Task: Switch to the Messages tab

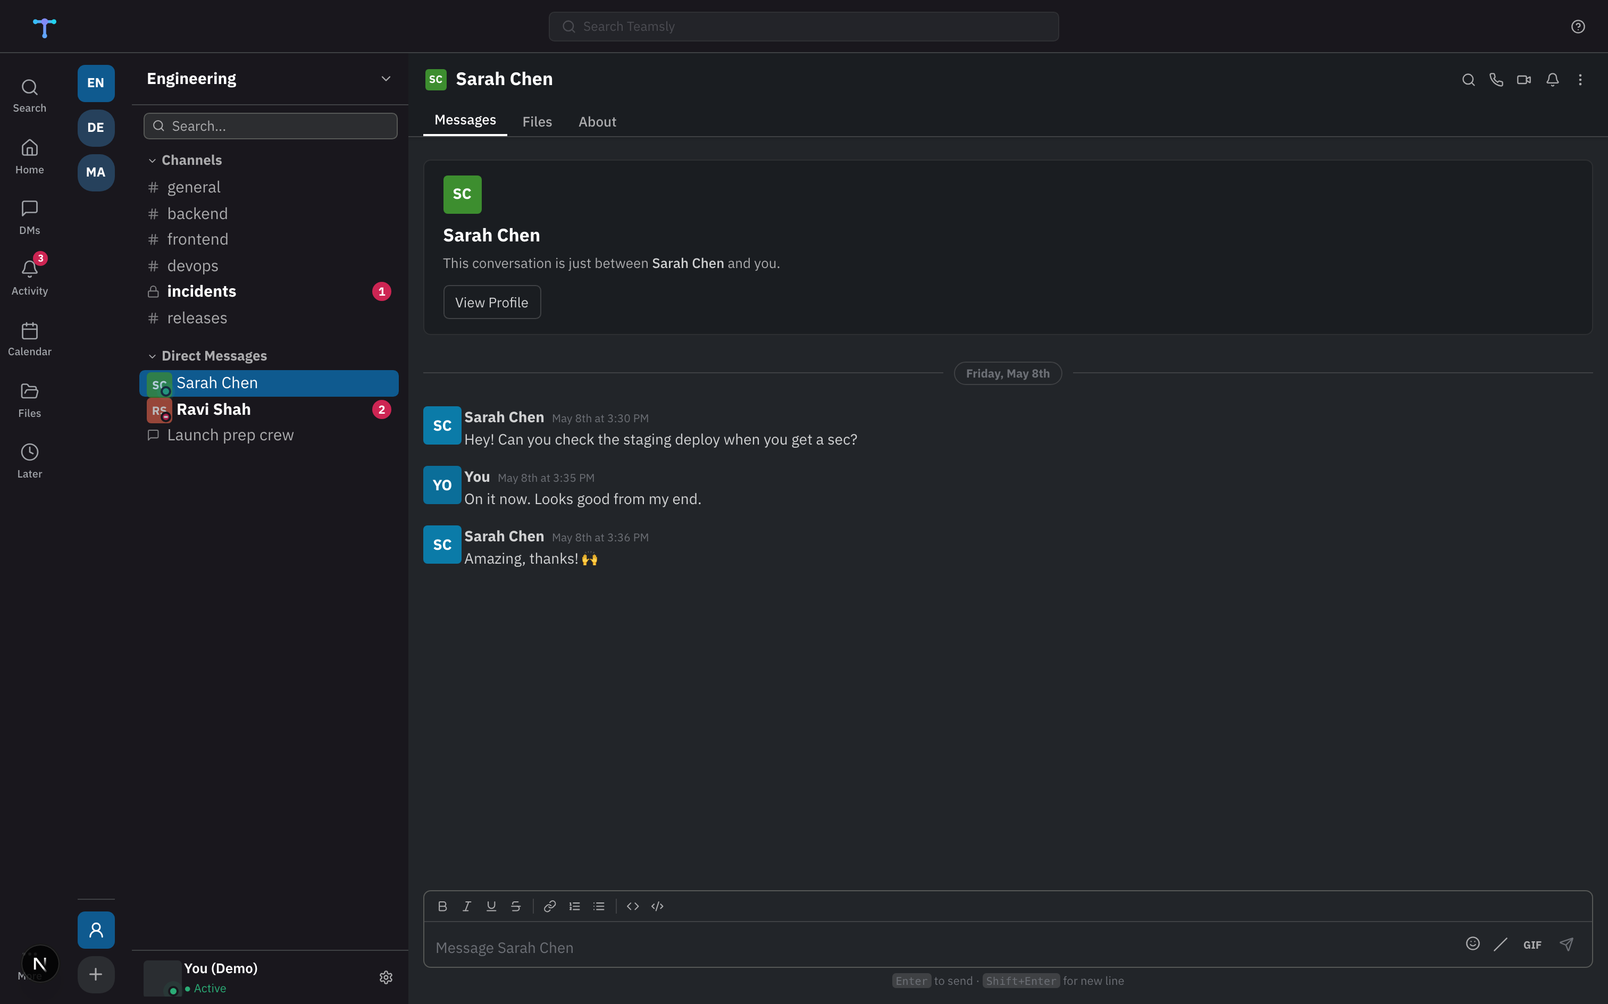Action: coord(465,120)
